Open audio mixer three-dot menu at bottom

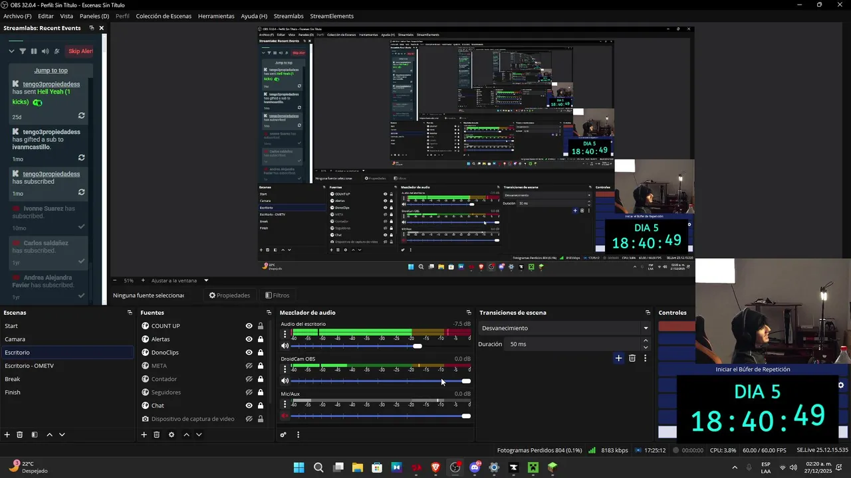click(x=298, y=435)
